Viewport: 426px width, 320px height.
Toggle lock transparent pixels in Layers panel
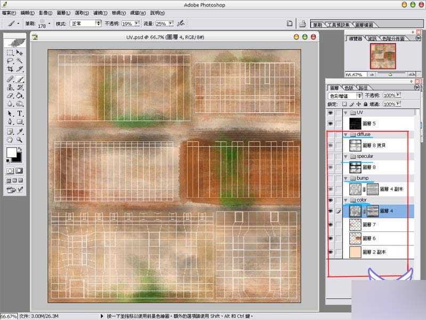(345, 104)
